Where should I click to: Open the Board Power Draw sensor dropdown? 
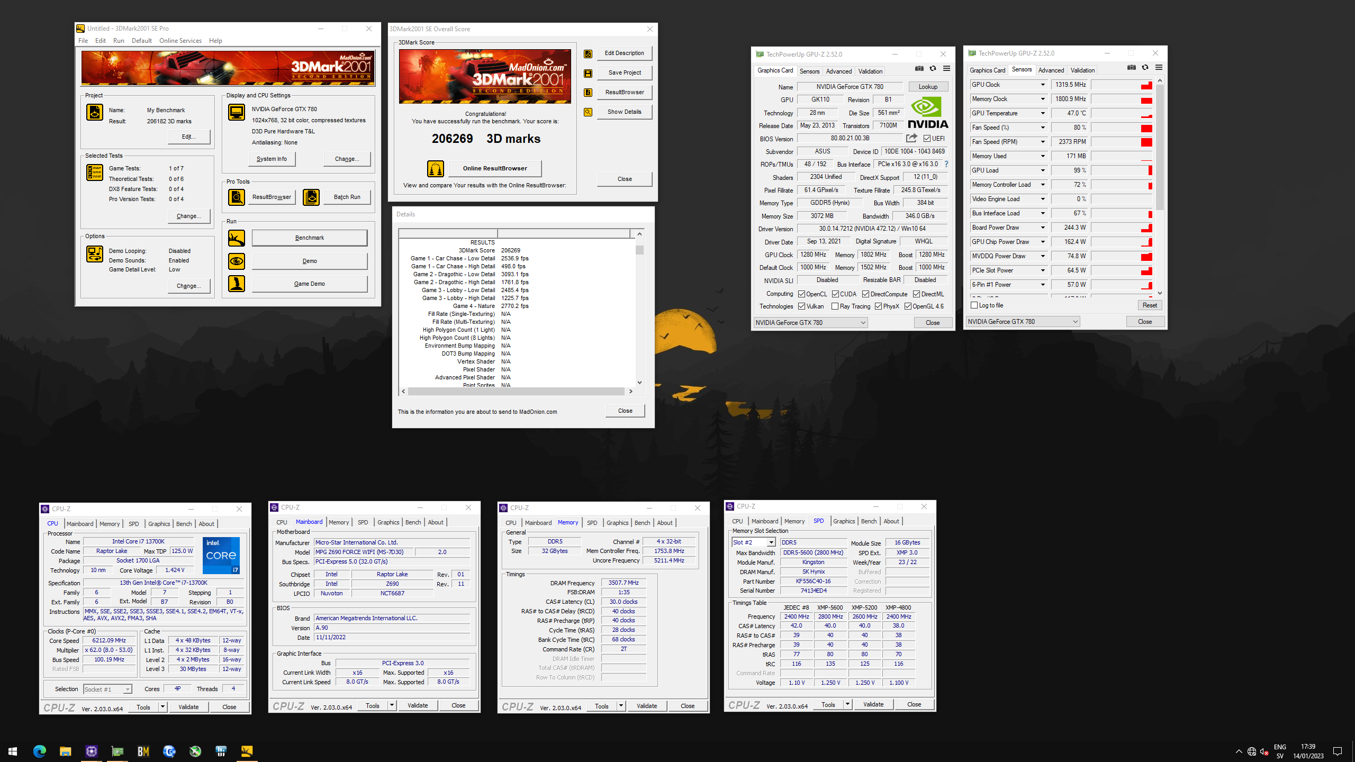coord(1043,228)
